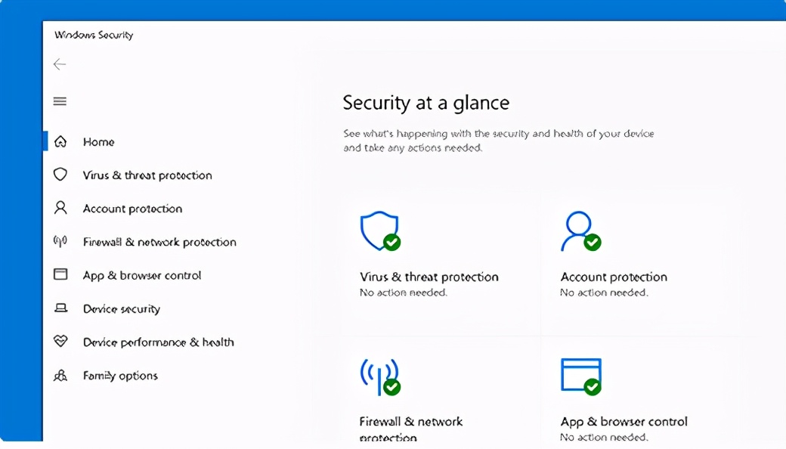Click the large App & browser control tile icon
This screenshot has height=449, width=786.
click(580, 376)
